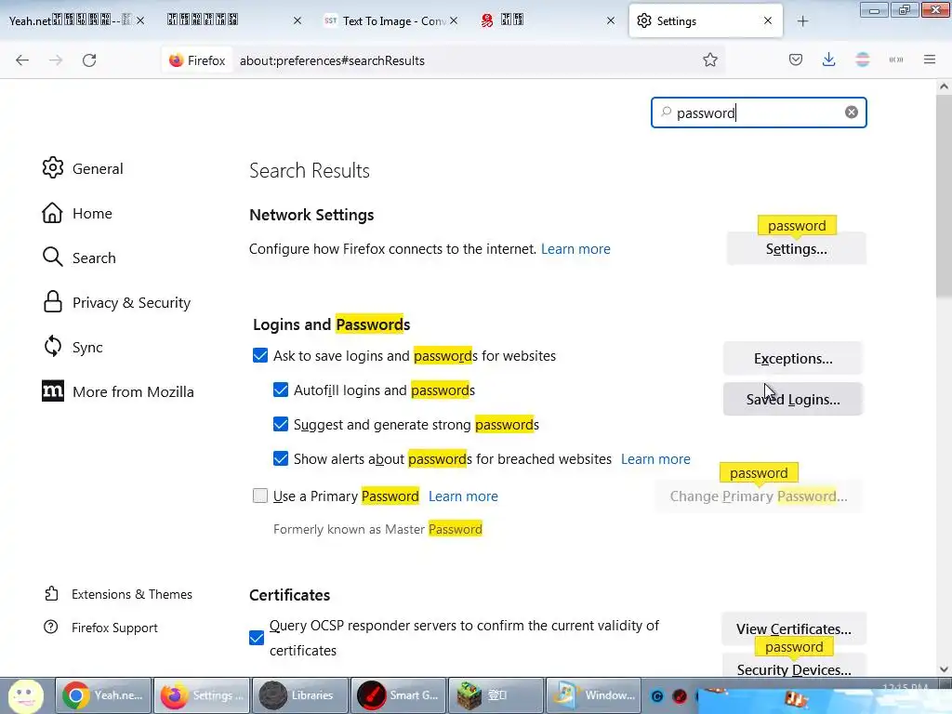Click Formerly known as Master Password text
Image resolution: width=952 pixels, height=714 pixels.
pos(377,529)
